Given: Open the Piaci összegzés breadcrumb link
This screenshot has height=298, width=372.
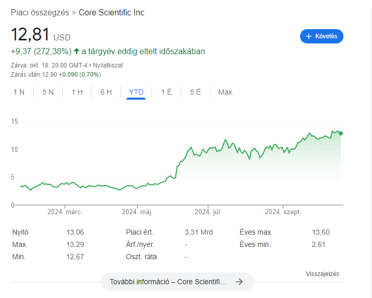Looking at the screenshot, I should (x=40, y=13).
